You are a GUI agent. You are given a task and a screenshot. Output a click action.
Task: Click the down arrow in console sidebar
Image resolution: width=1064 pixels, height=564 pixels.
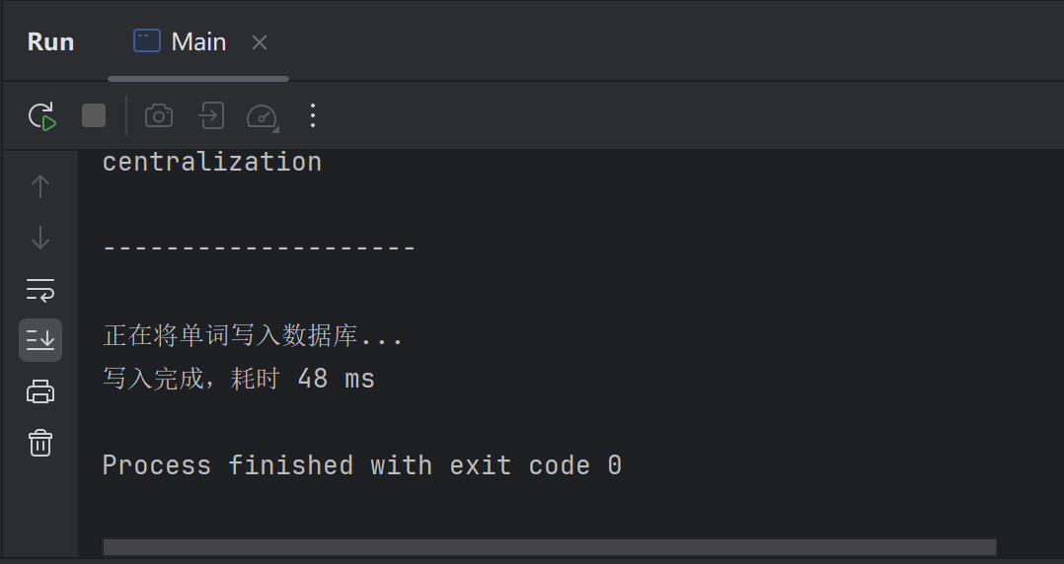point(40,238)
